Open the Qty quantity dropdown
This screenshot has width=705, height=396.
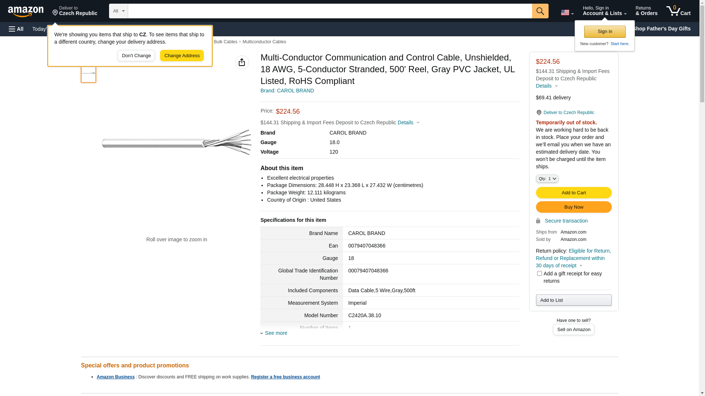pos(547,179)
